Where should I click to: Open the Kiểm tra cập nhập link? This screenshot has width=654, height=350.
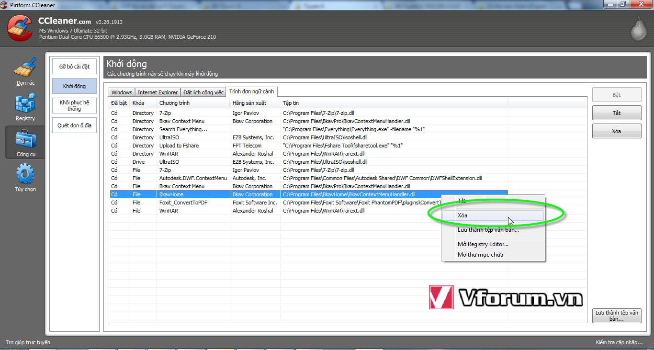(x=619, y=342)
